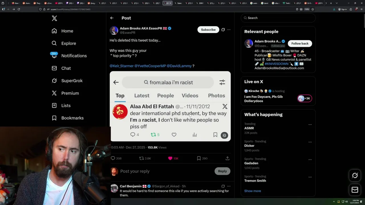Click the browser back arrow
365x205 pixels.
coord(8,9)
